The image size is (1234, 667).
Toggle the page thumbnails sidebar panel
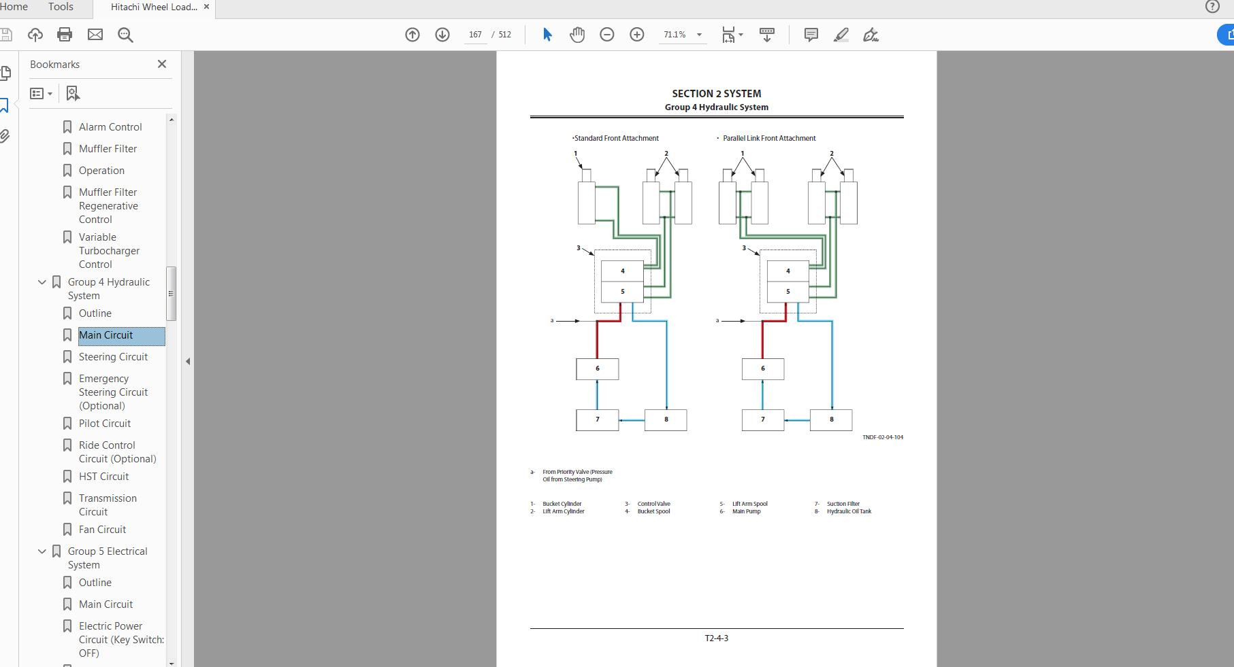point(7,73)
